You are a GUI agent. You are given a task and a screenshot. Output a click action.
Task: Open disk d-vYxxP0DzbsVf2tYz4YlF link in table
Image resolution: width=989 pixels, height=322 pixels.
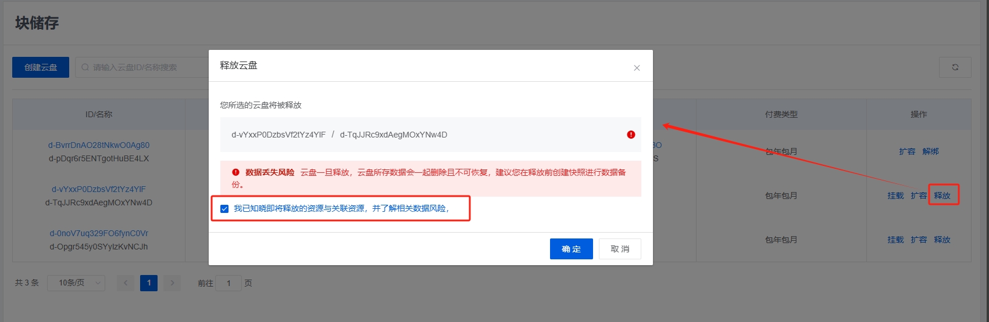[x=99, y=189]
